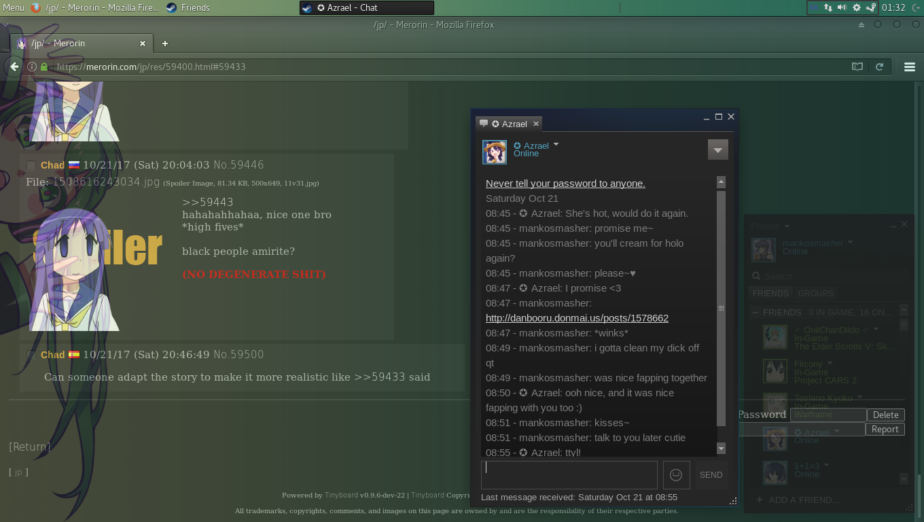
Task: Click the Spanish flag on Chad's post
Action: click(x=74, y=355)
